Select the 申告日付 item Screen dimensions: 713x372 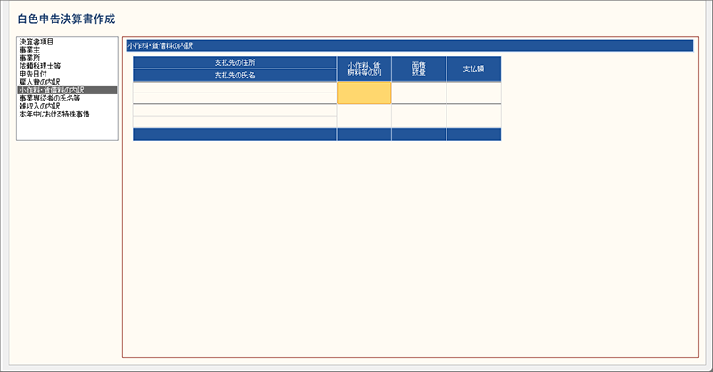[34, 74]
